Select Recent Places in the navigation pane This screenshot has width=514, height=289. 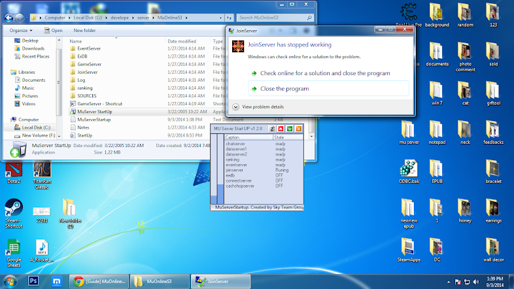click(32, 56)
